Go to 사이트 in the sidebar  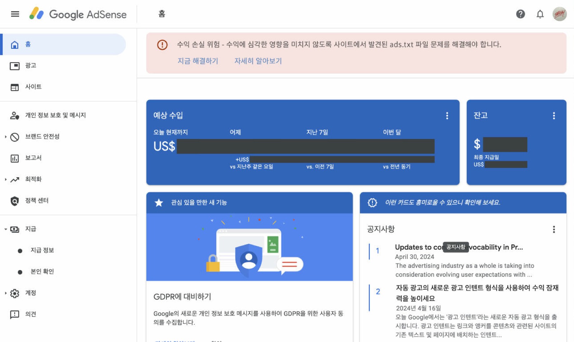pos(33,87)
